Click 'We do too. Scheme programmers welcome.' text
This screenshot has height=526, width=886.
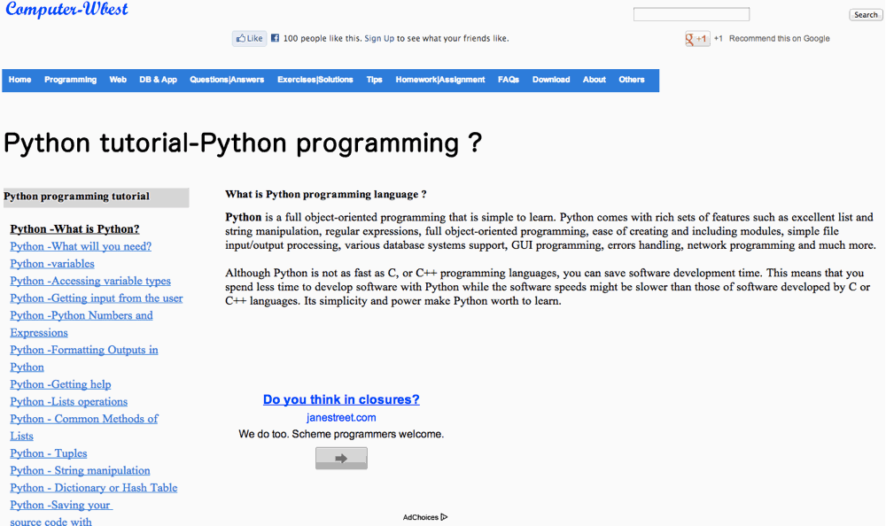[341, 435]
